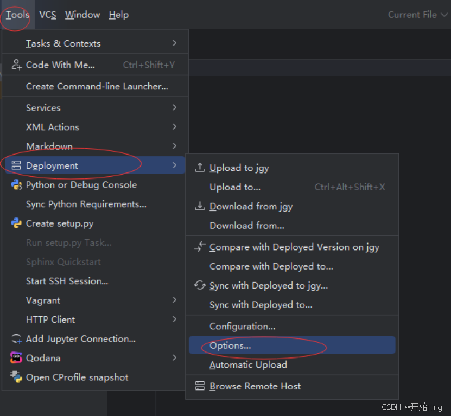Open the Tools menu
The image size is (451, 416).
17,15
